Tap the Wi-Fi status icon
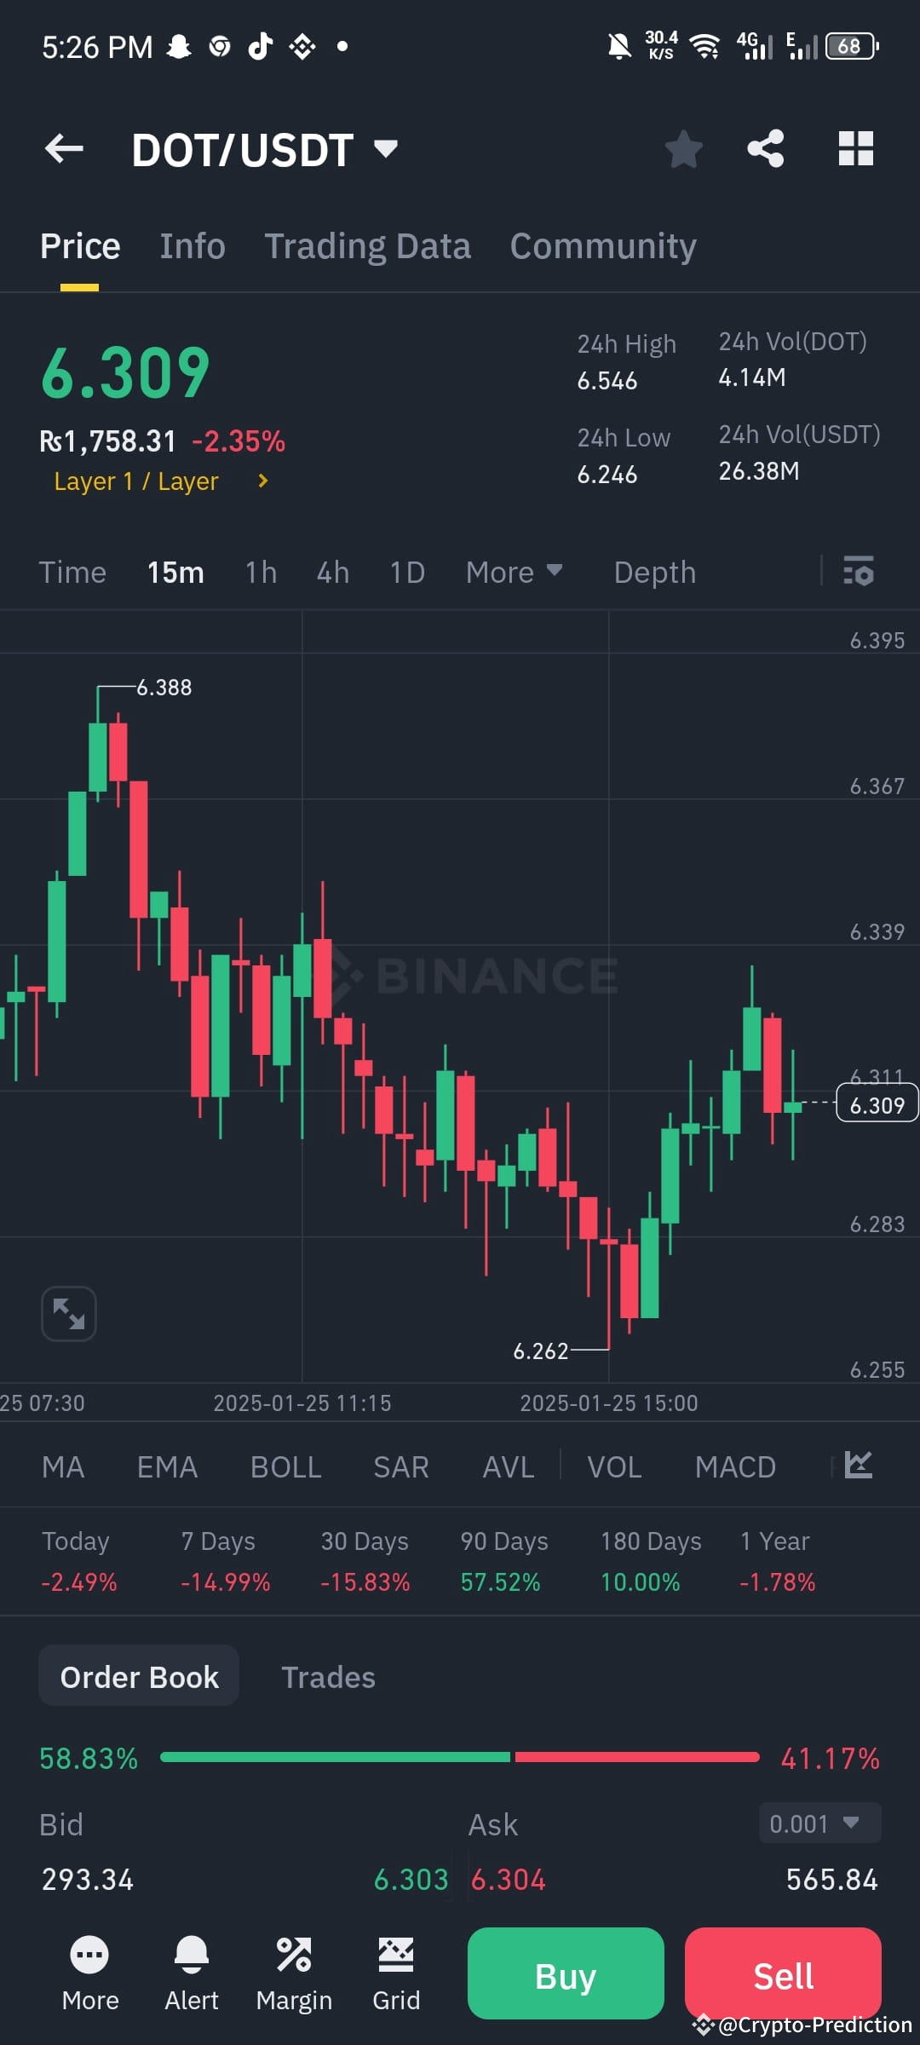This screenshot has height=2045, width=920. tap(704, 47)
